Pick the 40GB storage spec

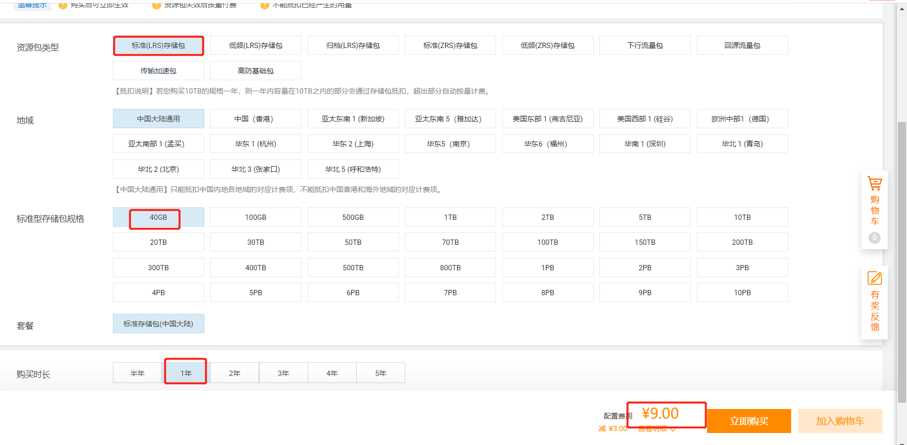[159, 217]
